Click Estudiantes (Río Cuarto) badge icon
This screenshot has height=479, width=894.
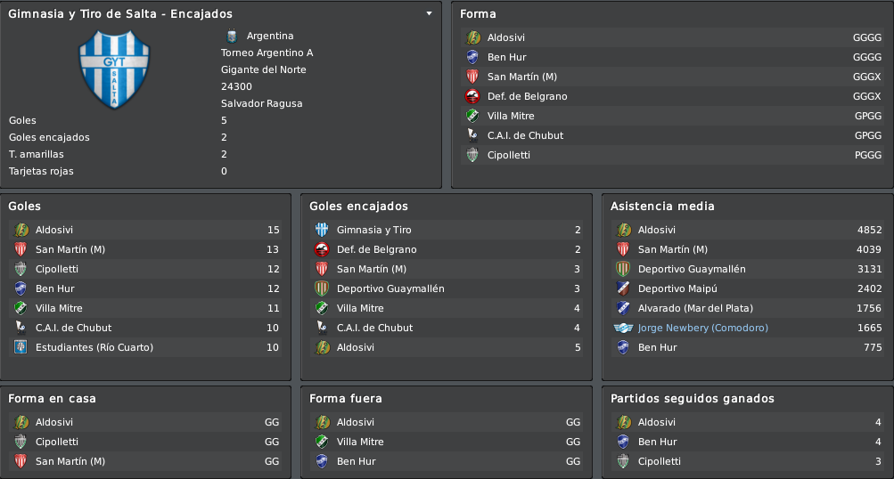coord(21,347)
